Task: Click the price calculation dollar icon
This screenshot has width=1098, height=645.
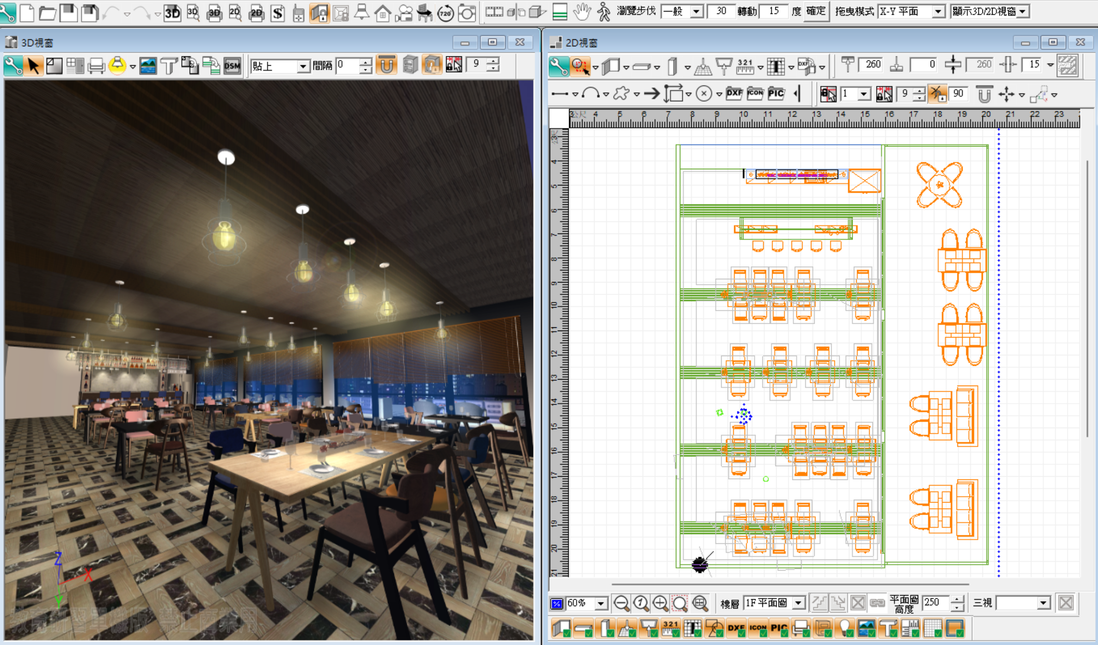Action: click(277, 12)
